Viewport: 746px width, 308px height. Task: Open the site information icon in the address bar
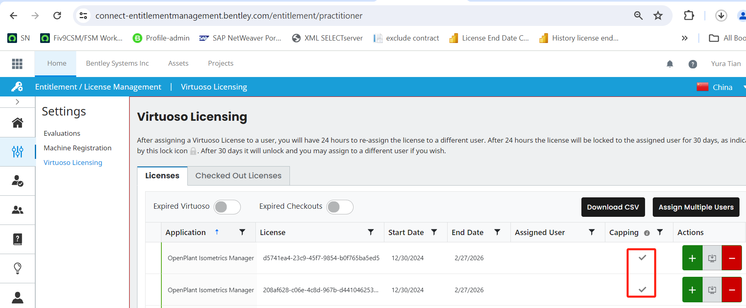tap(83, 15)
